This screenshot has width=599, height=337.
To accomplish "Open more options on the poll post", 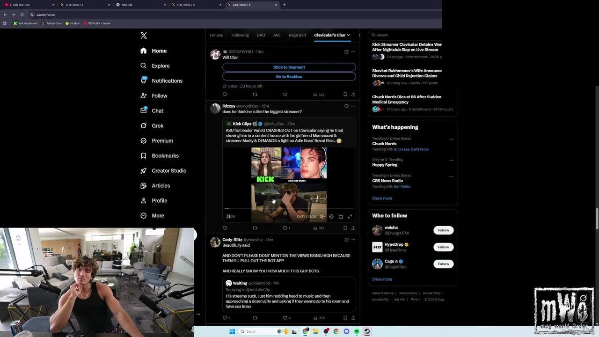I will click(353, 52).
